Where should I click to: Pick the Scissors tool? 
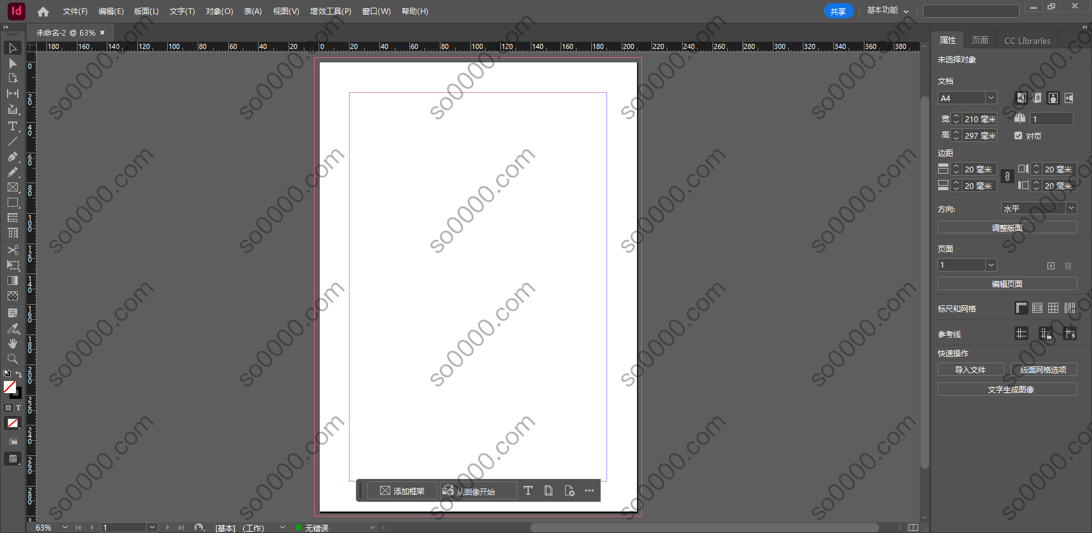click(13, 250)
